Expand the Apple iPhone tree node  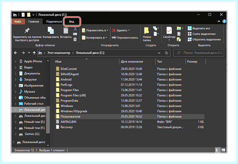(15, 61)
